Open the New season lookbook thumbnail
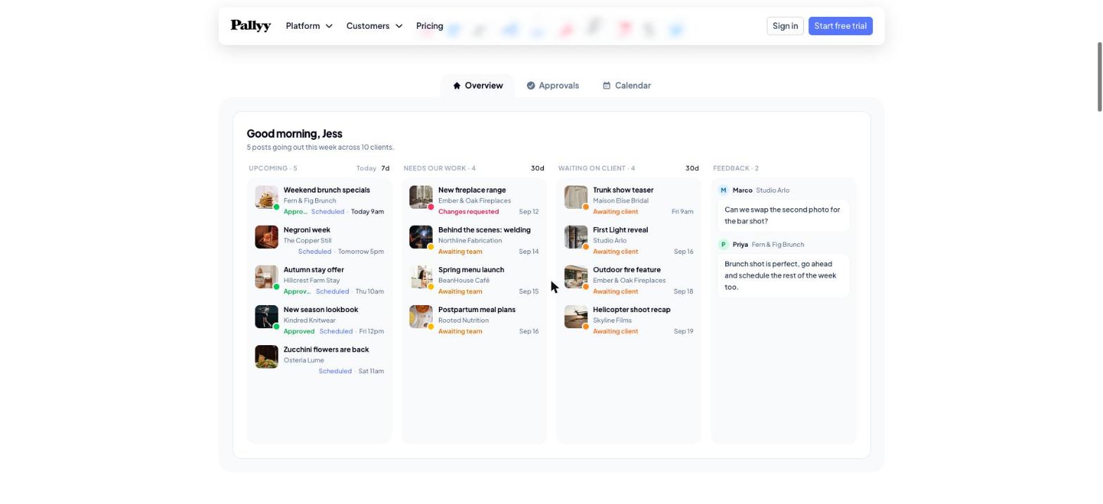 [x=267, y=317]
